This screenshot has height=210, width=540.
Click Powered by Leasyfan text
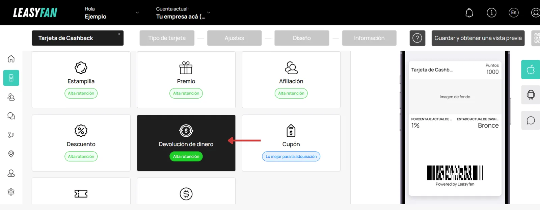(455, 184)
